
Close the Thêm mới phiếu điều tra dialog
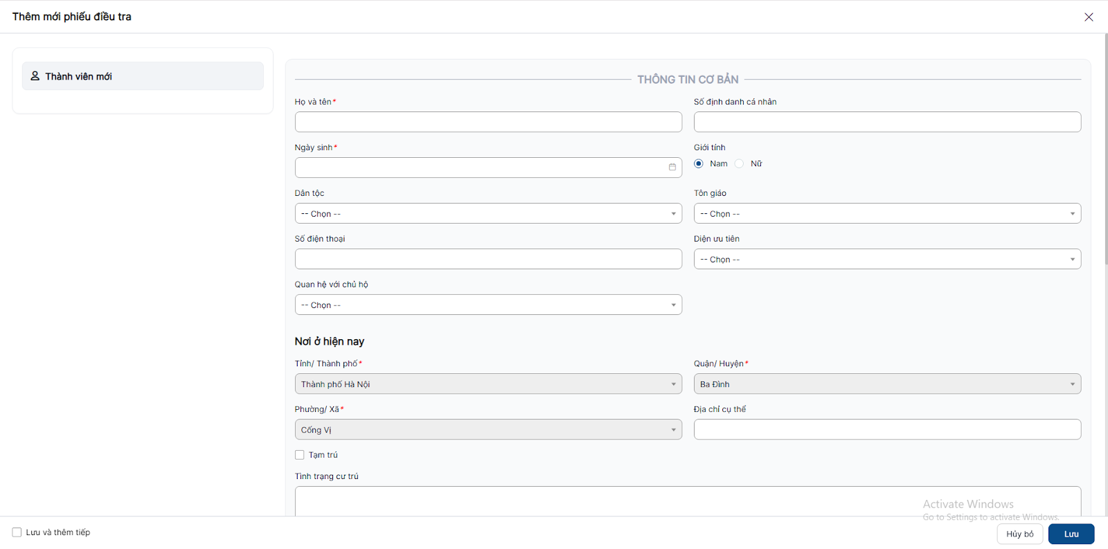[x=1089, y=17]
